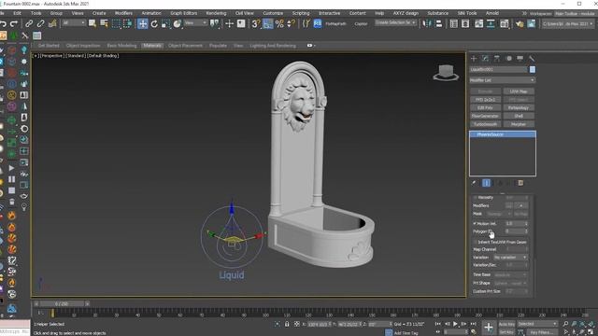Screen dimensions: 598x336
Task: Click the time slider showing 0 / 250
Action: click(x=62, y=303)
